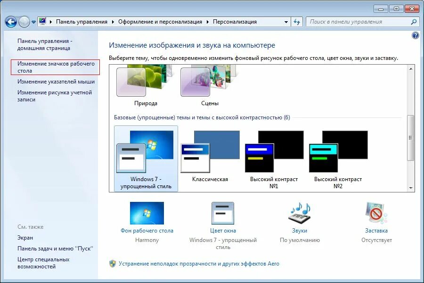Viewport: 424px width, 283px height.
Task: Open Изменение указателей мыши
Action: pyautogui.click(x=56, y=82)
